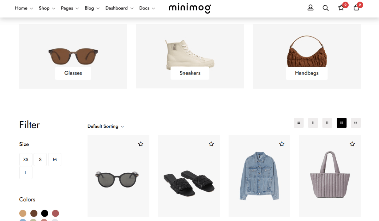
Task: Expand the Shop menu
Action: pyautogui.click(x=47, y=8)
